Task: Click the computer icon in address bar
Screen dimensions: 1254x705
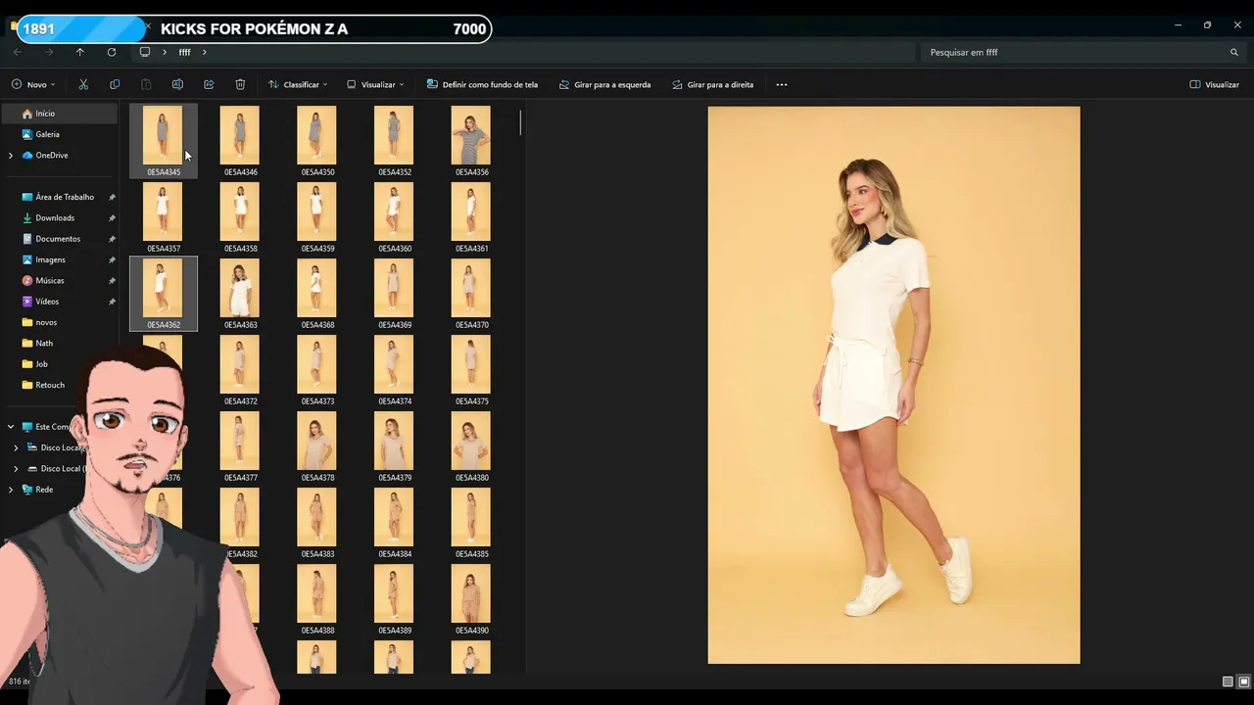Action: 145,52
